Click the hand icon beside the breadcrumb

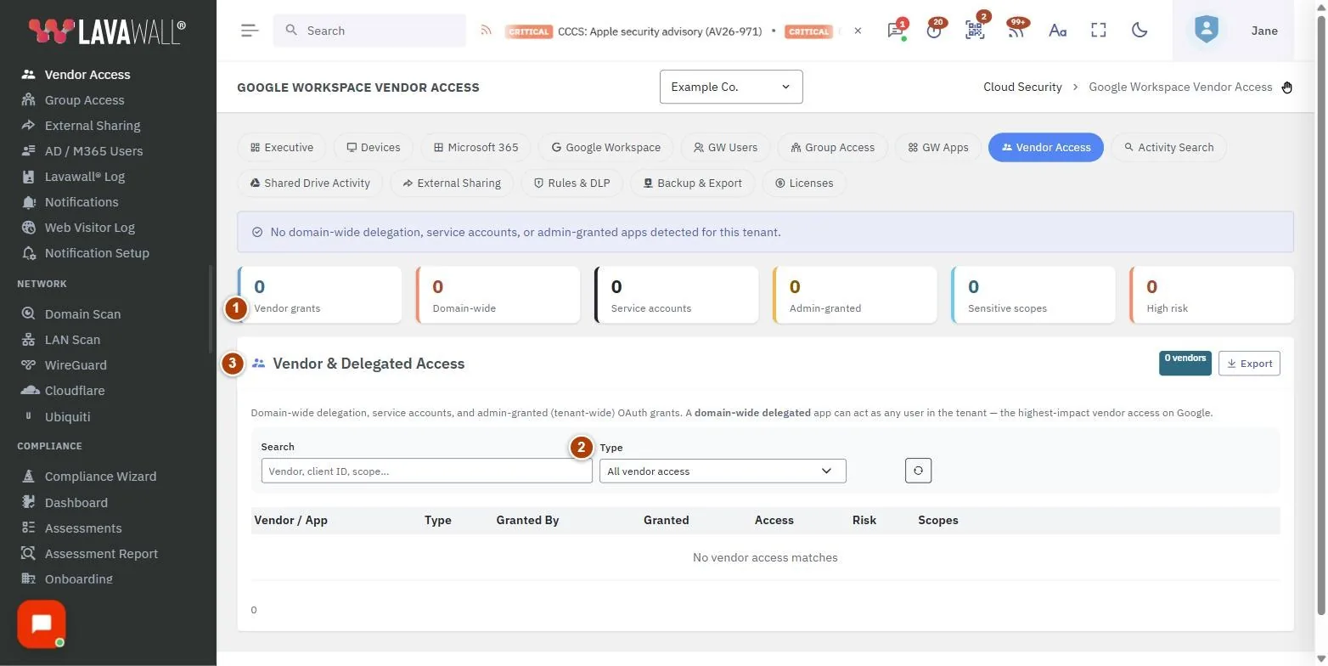1287,87
